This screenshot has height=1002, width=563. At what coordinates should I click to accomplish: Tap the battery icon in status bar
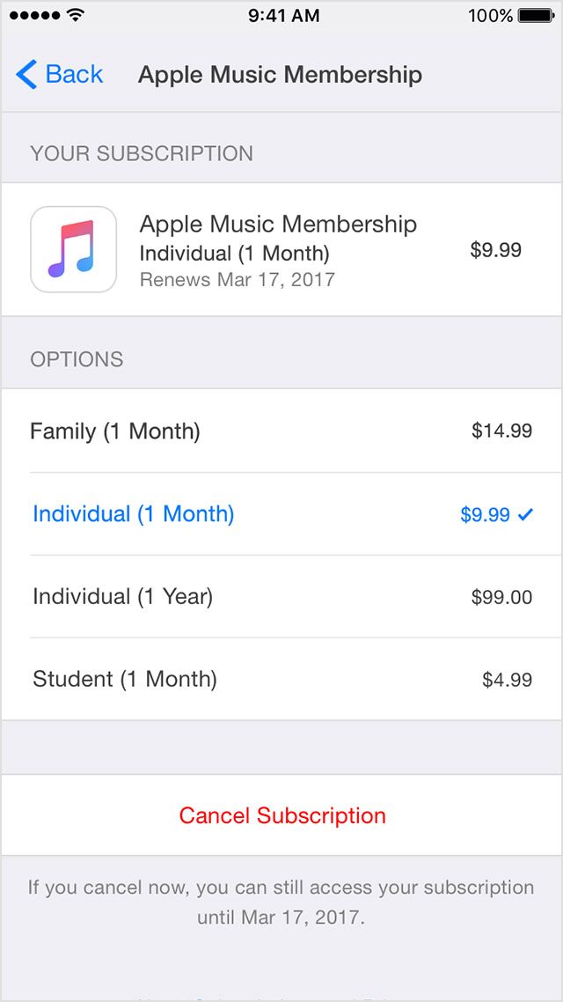pyautogui.click(x=536, y=15)
